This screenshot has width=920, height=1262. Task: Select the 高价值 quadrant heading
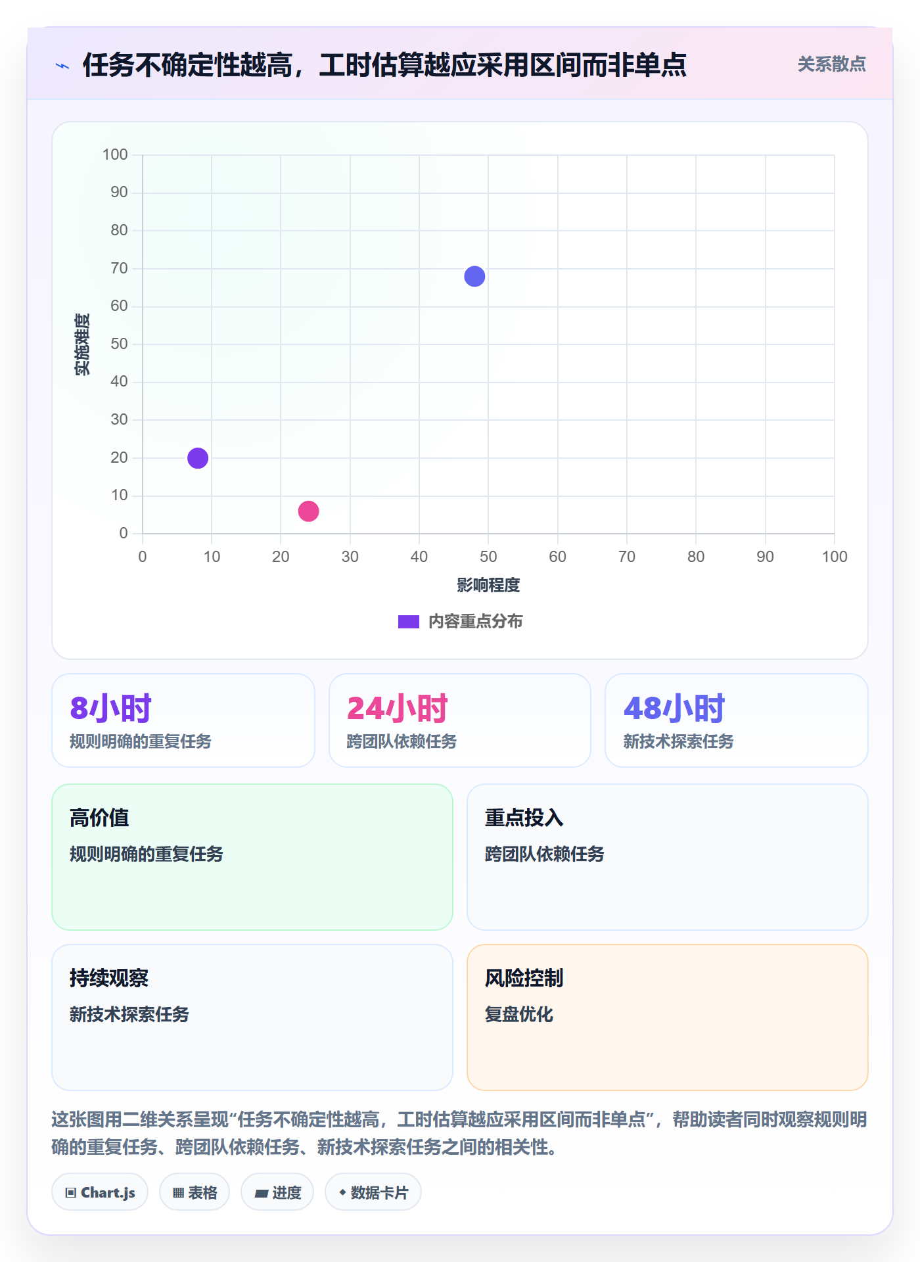point(99,818)
